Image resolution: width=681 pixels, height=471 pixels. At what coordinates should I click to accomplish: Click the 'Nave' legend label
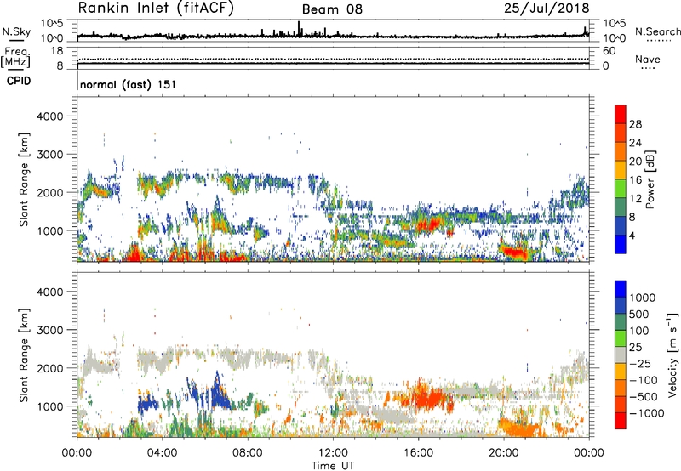648,60
